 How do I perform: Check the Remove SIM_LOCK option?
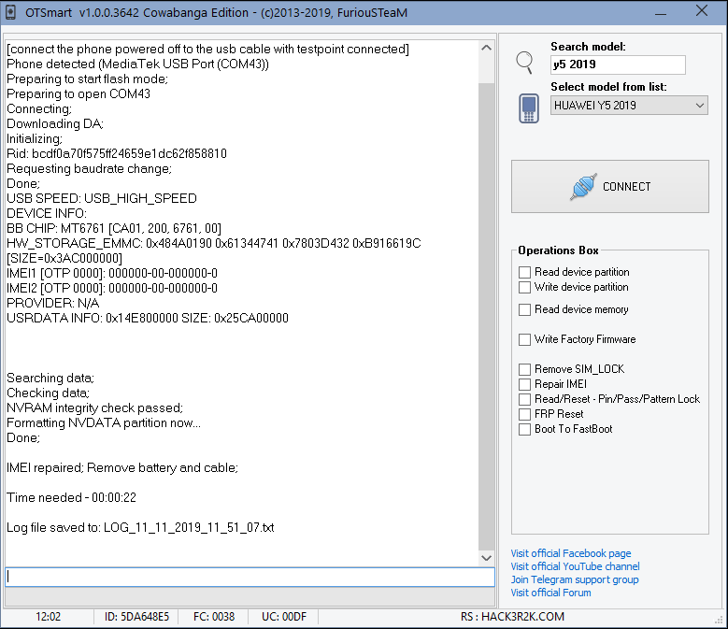(524, 369)
